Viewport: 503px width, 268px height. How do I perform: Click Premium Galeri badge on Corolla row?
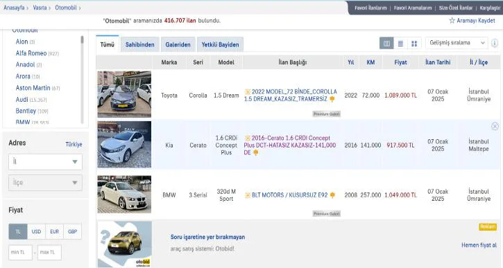click(327, 114)
